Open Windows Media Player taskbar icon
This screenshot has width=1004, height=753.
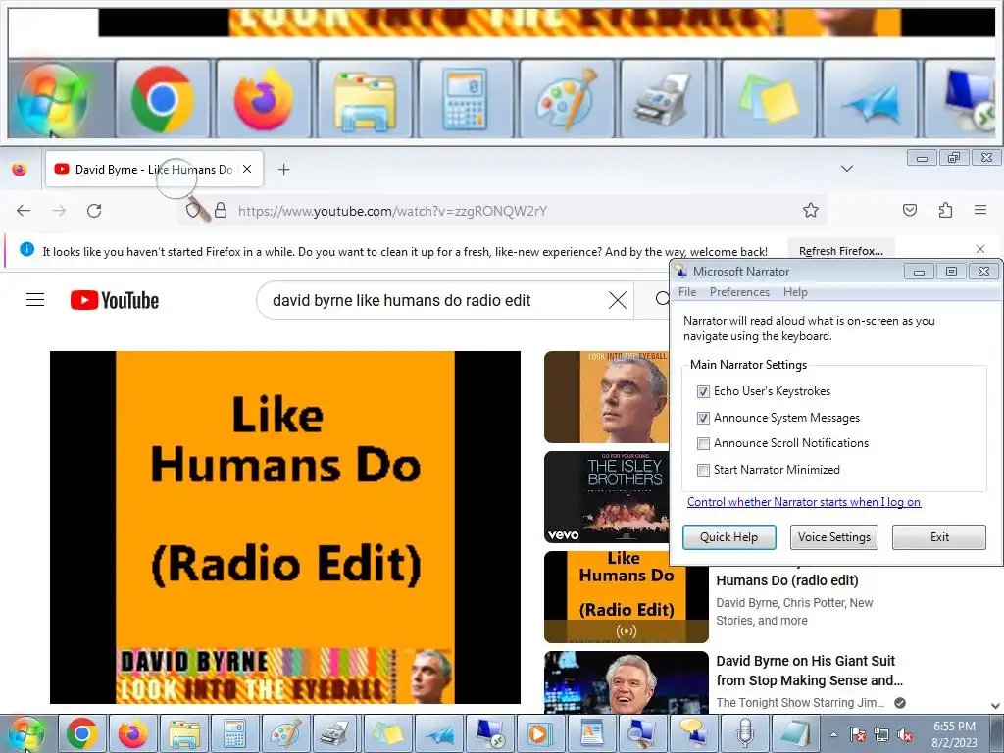click(x=540, y=733)
